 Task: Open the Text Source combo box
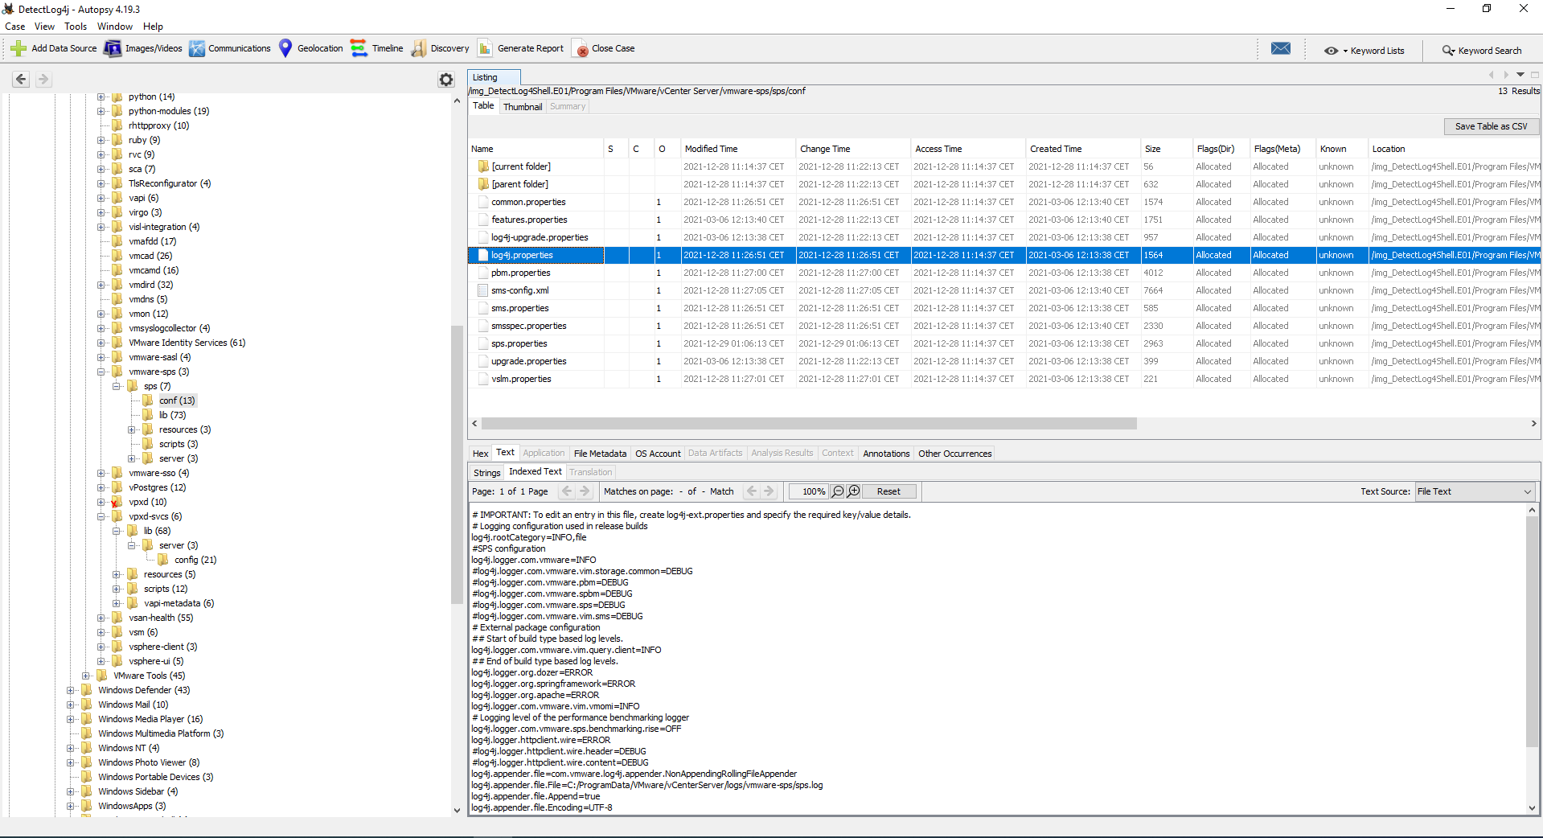click(x=1474, y=491)
